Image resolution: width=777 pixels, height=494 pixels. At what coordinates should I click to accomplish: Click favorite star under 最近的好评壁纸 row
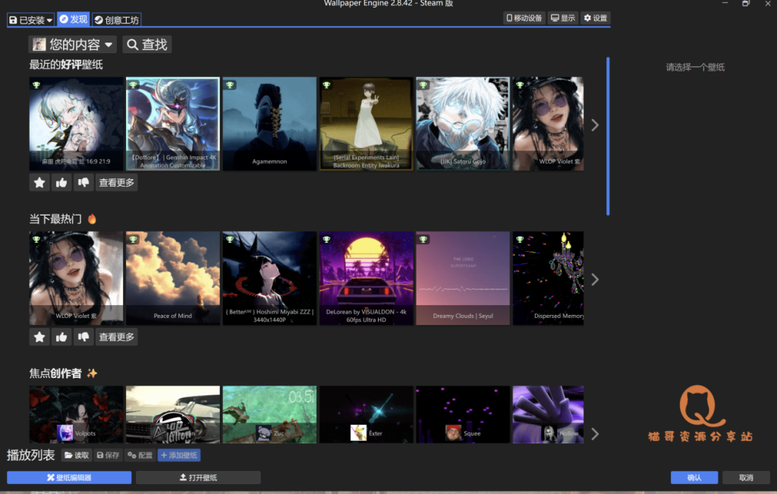pyautogui.click(x=39, y=183)
